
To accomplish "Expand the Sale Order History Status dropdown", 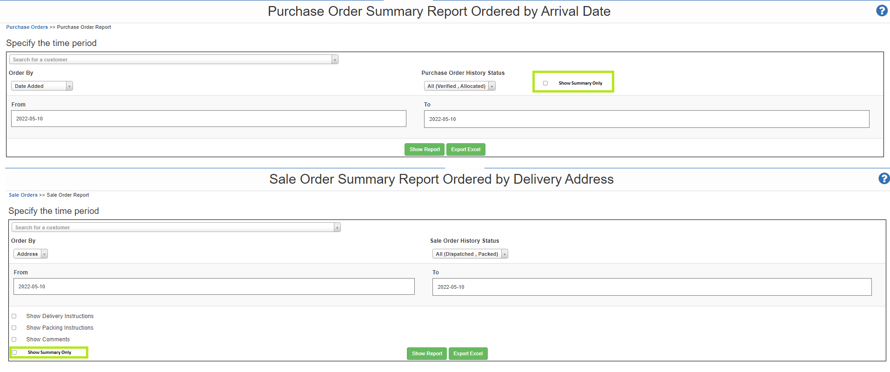I will click(x=470, y=254).
